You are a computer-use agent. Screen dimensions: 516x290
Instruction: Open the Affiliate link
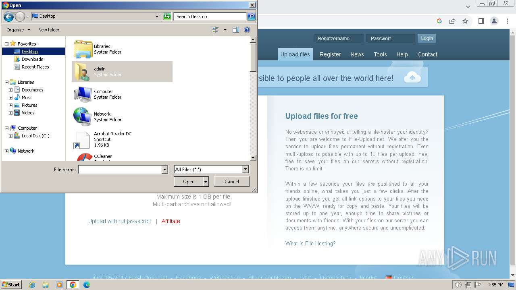pos(171,221)
